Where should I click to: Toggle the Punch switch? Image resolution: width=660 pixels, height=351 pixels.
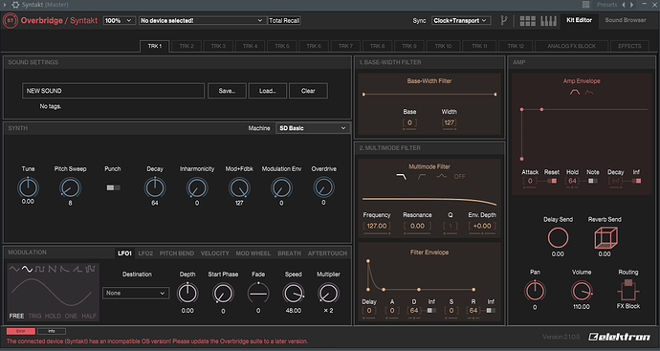point(113,187)
